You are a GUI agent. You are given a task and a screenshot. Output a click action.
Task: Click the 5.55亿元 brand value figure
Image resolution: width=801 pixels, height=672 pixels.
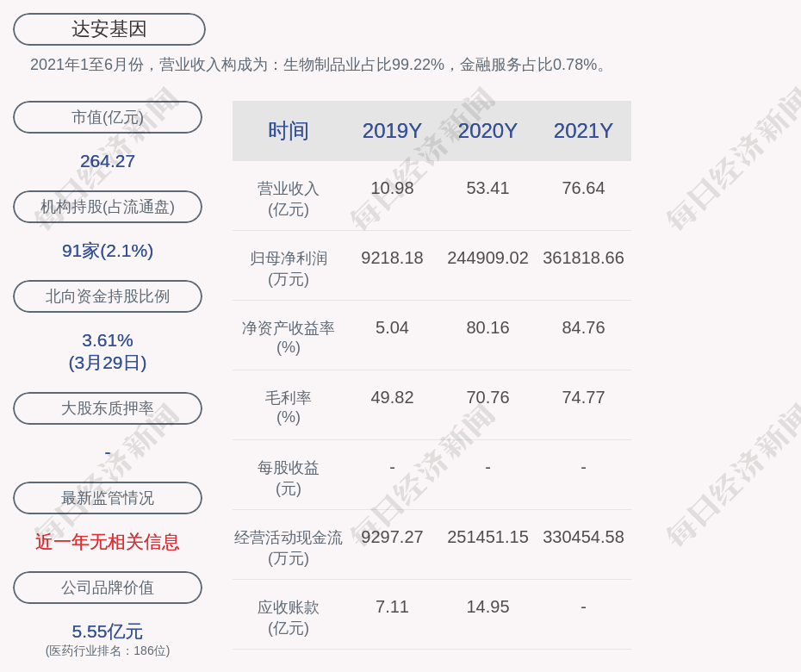pyautogui.click(x=108, y=632)
